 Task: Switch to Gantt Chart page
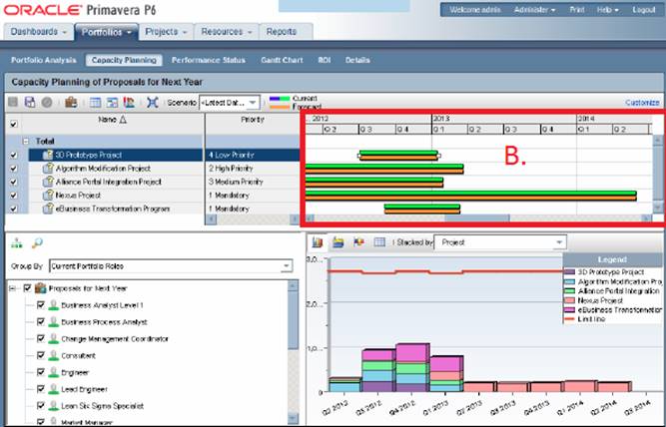(x=282, y=60)
